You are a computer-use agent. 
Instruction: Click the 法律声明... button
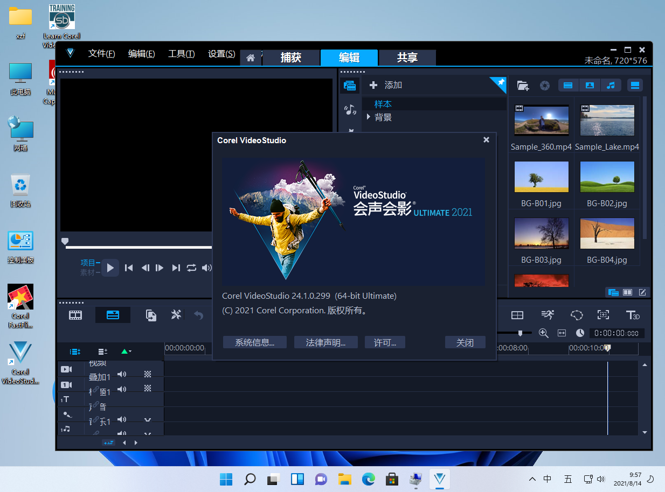[x=325, y=342]
